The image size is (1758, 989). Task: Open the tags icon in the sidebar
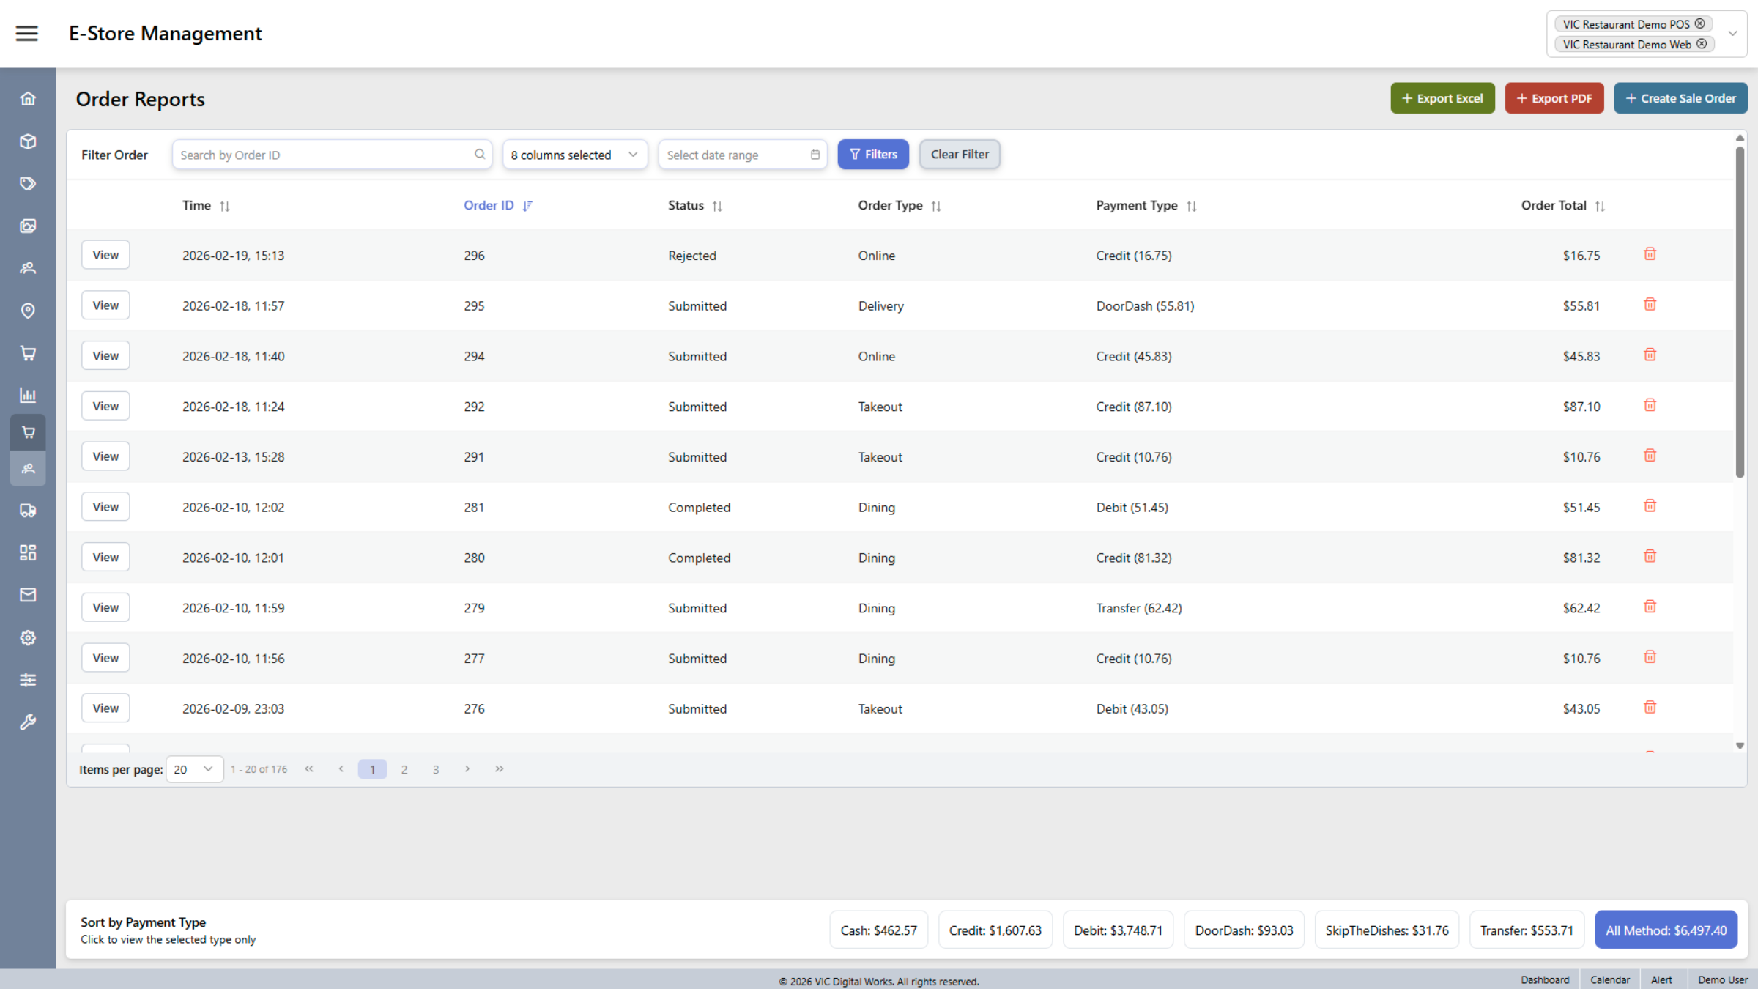28,183
